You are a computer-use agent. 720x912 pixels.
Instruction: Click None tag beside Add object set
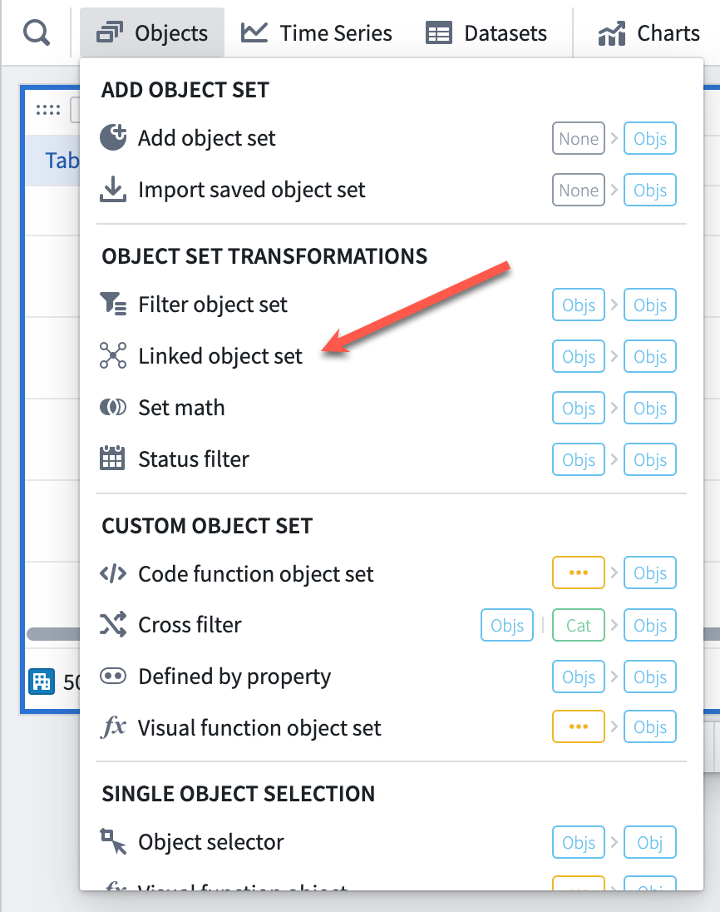tap(578, 138)
